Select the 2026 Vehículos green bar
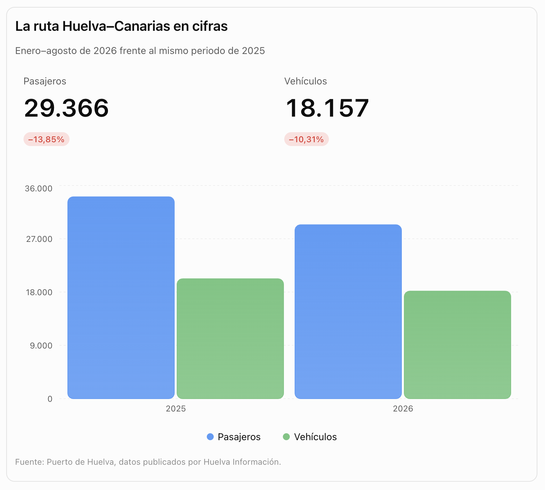545x490 pixels. (x=458, y=345)
